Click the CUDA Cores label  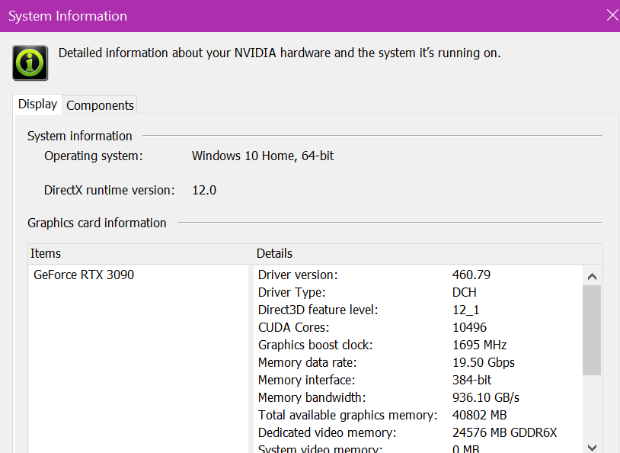[293, 327]
